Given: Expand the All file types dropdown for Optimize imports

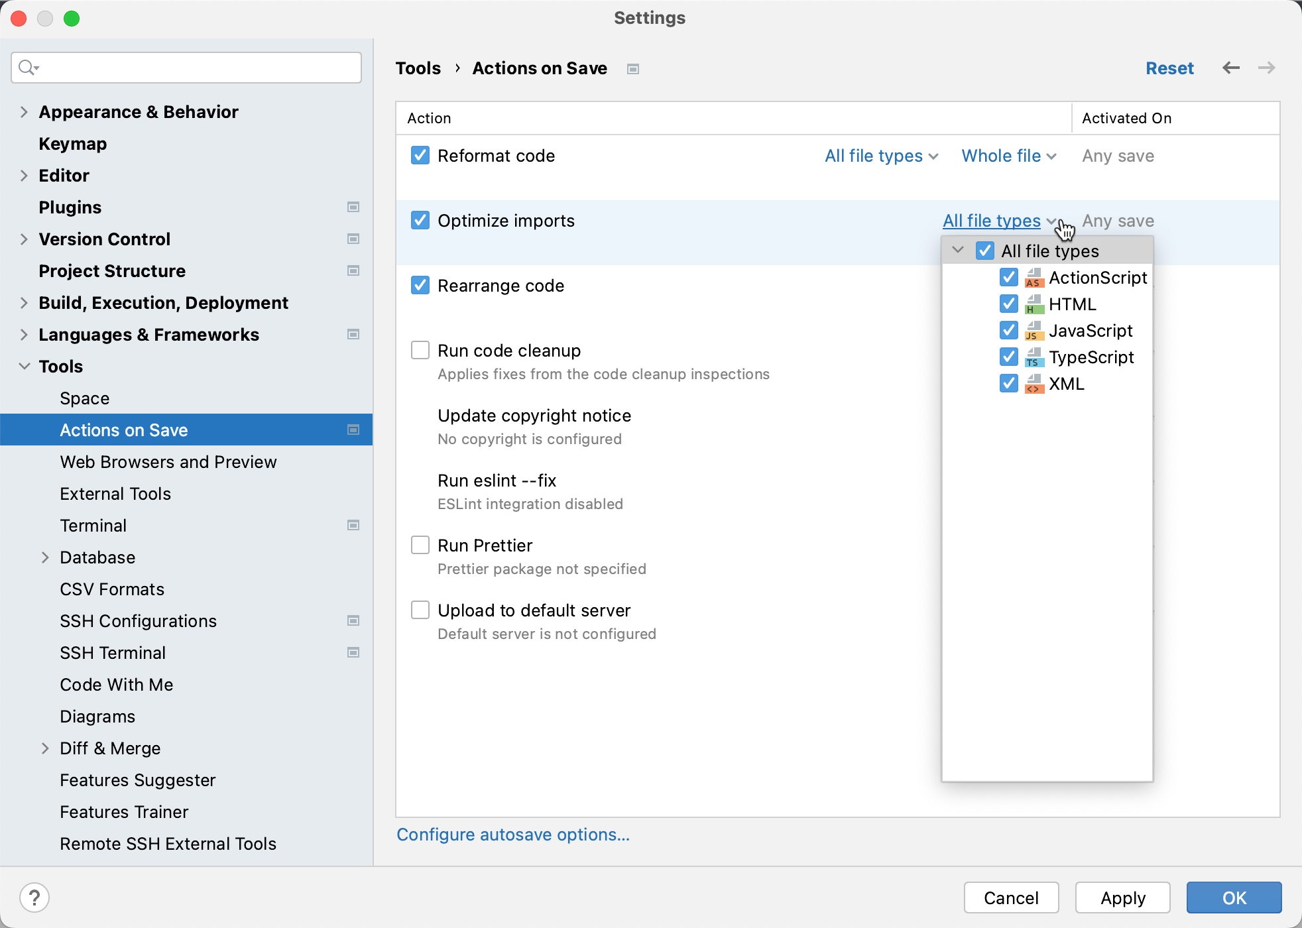Looking at the screenshot, I should point(998,220).
